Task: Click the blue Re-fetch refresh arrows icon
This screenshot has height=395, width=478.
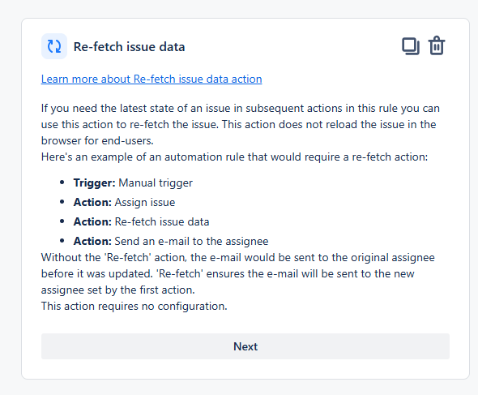Action: pos(54,46)
